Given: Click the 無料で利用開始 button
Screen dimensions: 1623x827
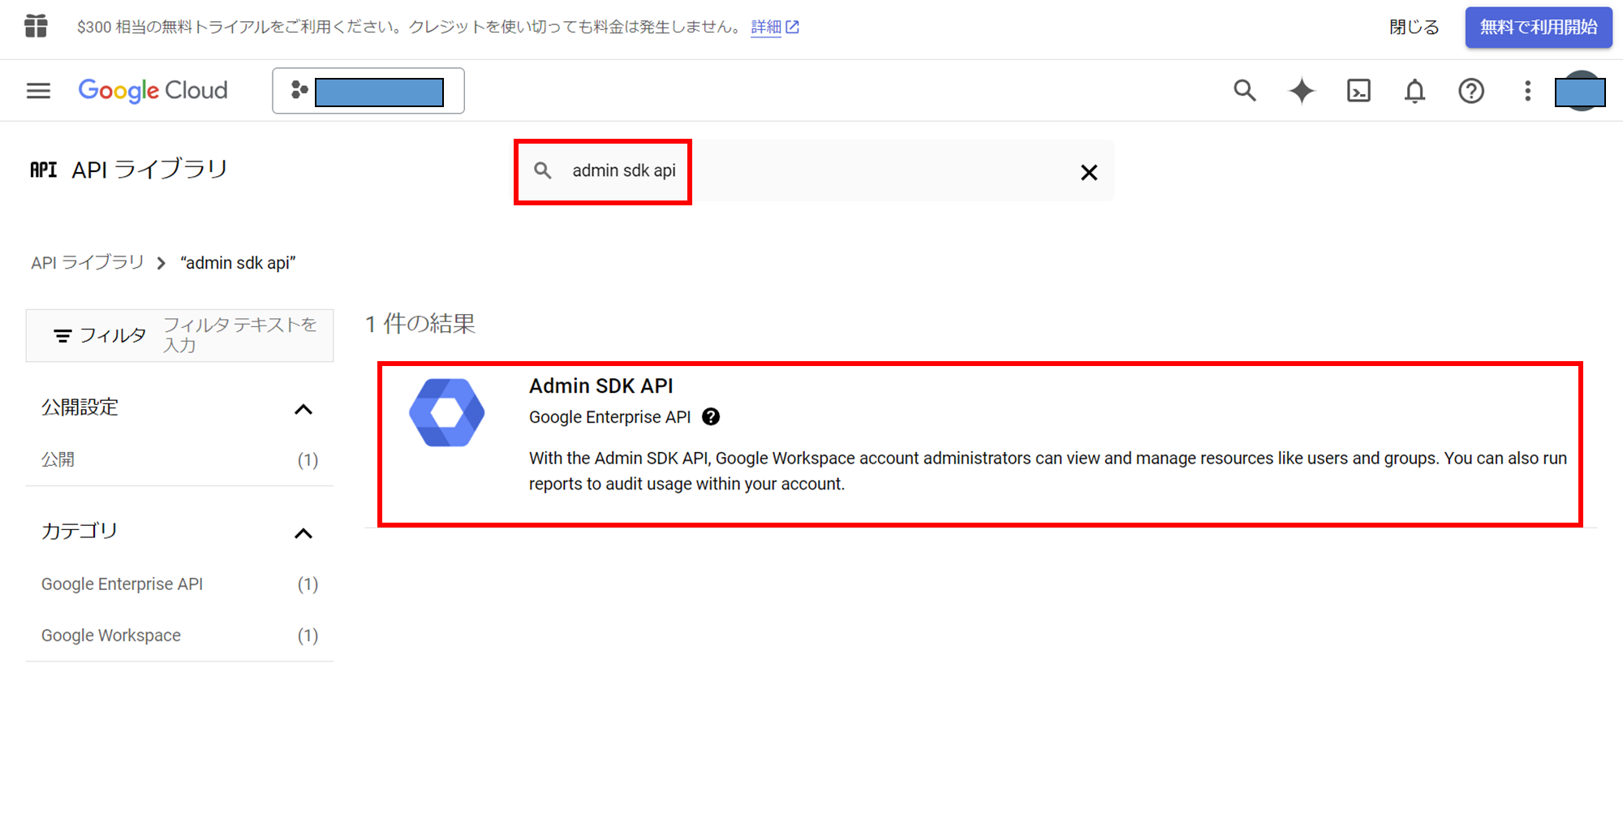Looking at the screenshot, I should (x=1538, y=27).
